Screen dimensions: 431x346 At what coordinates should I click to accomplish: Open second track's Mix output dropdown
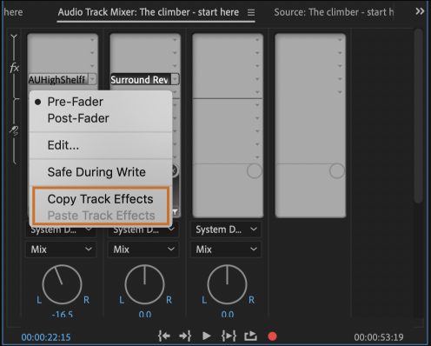(x=143, y=250)
